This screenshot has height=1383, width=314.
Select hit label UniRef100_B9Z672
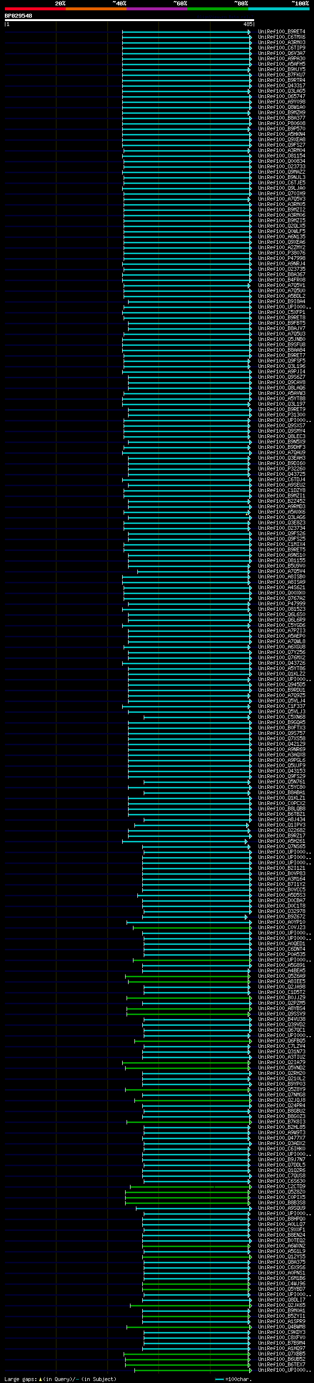pos(282,916)
